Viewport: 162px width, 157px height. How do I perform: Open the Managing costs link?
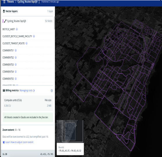pyautogui.click(x=26, y=90)
